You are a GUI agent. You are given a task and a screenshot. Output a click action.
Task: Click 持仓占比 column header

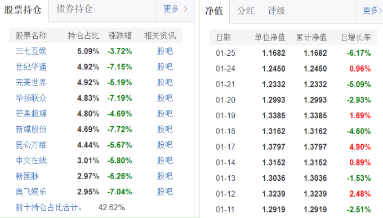(x=83, y=35)
